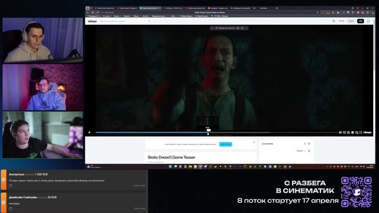Click the purple QR code

tap(356, 192)
